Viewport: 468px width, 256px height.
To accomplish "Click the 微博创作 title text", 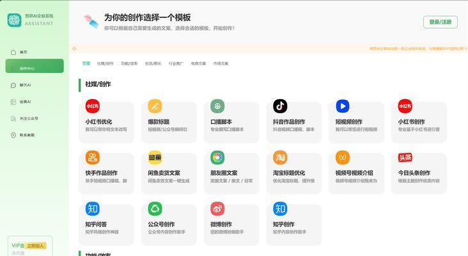I will point(221,224).
